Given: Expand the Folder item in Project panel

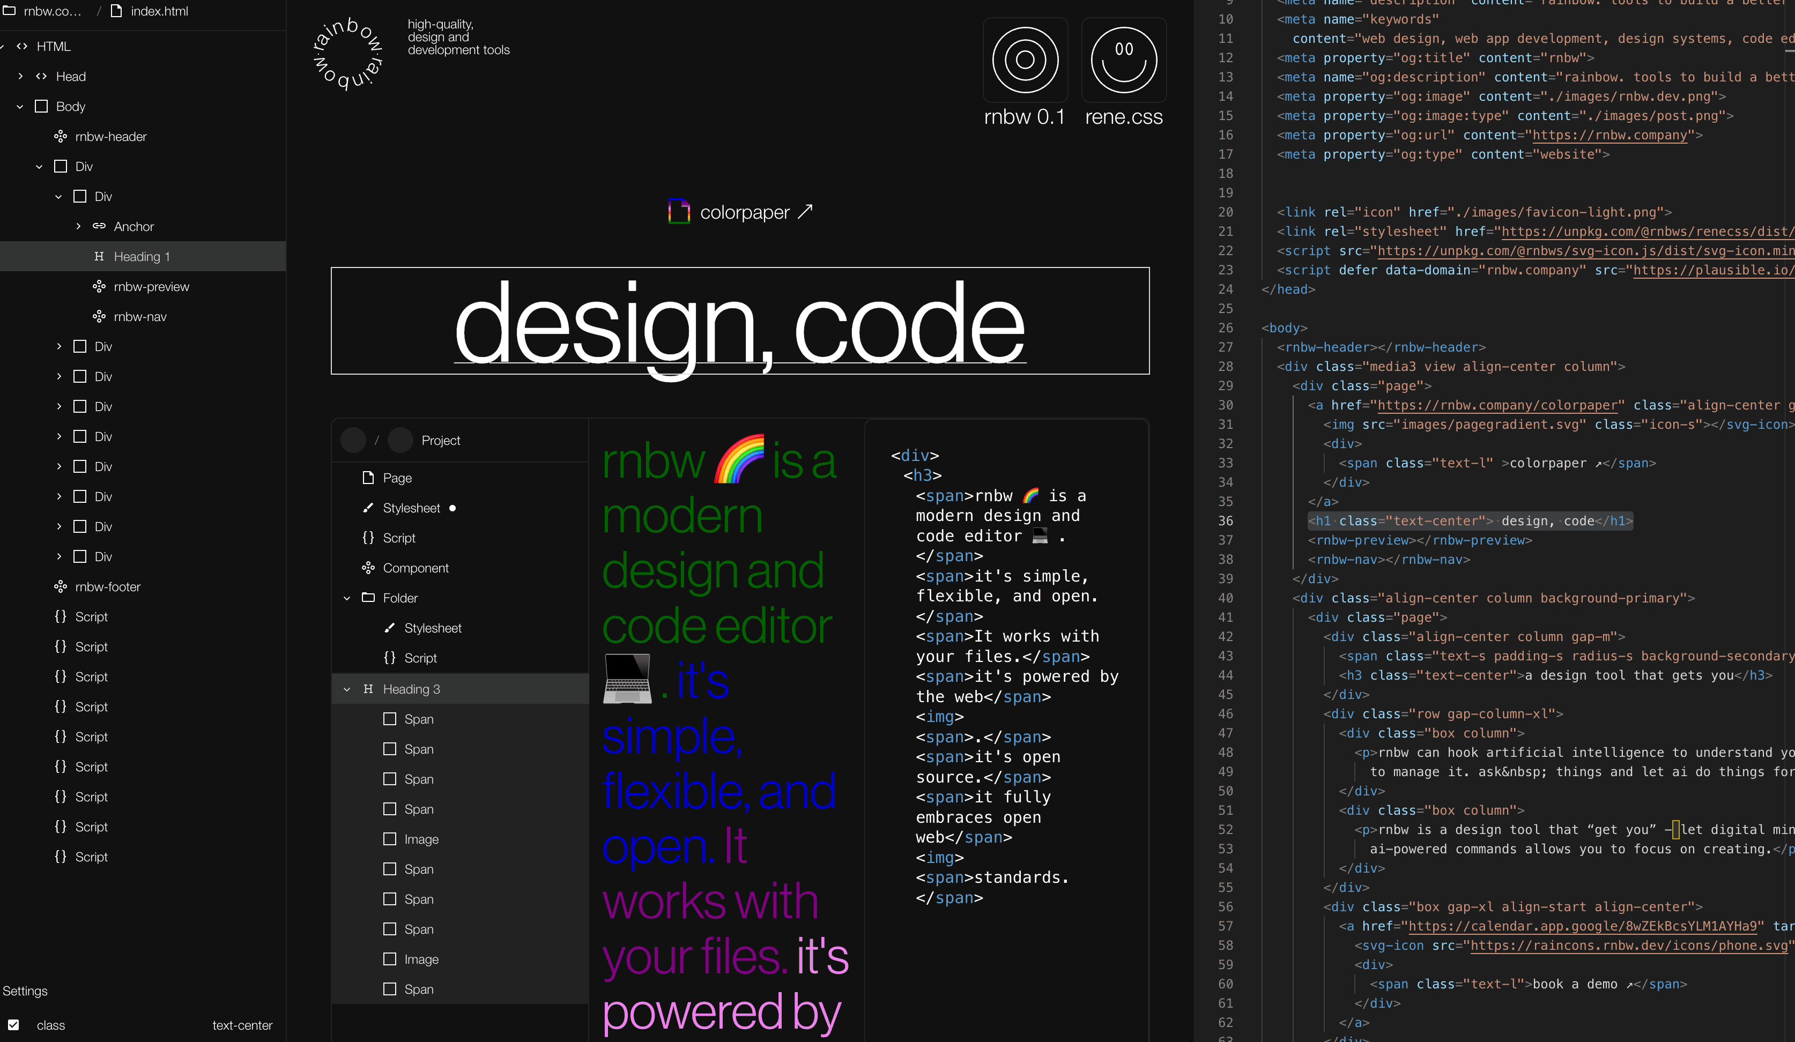Looking at the screenshot, I should click(347, 598).
